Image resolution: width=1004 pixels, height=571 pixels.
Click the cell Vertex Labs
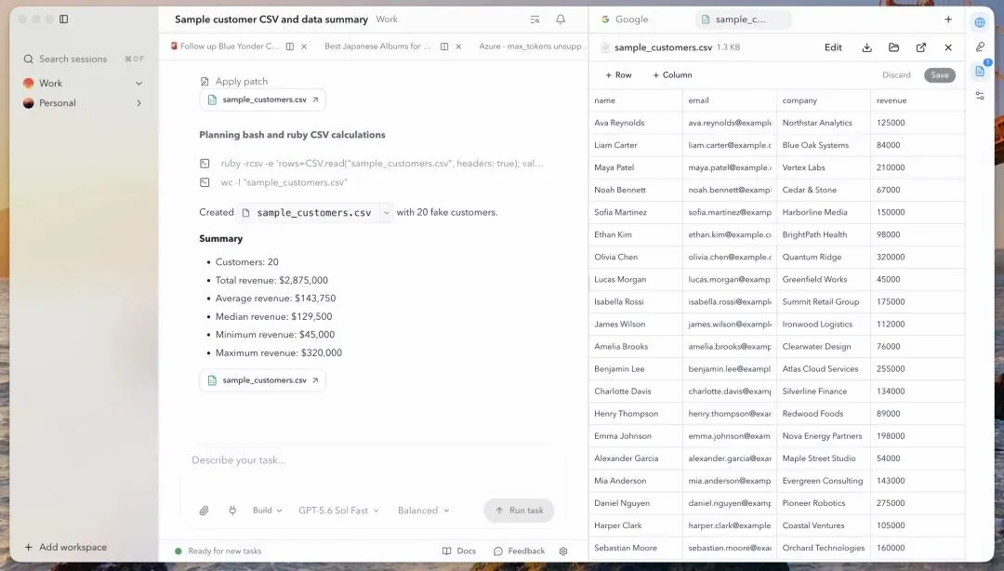(824, 168)
